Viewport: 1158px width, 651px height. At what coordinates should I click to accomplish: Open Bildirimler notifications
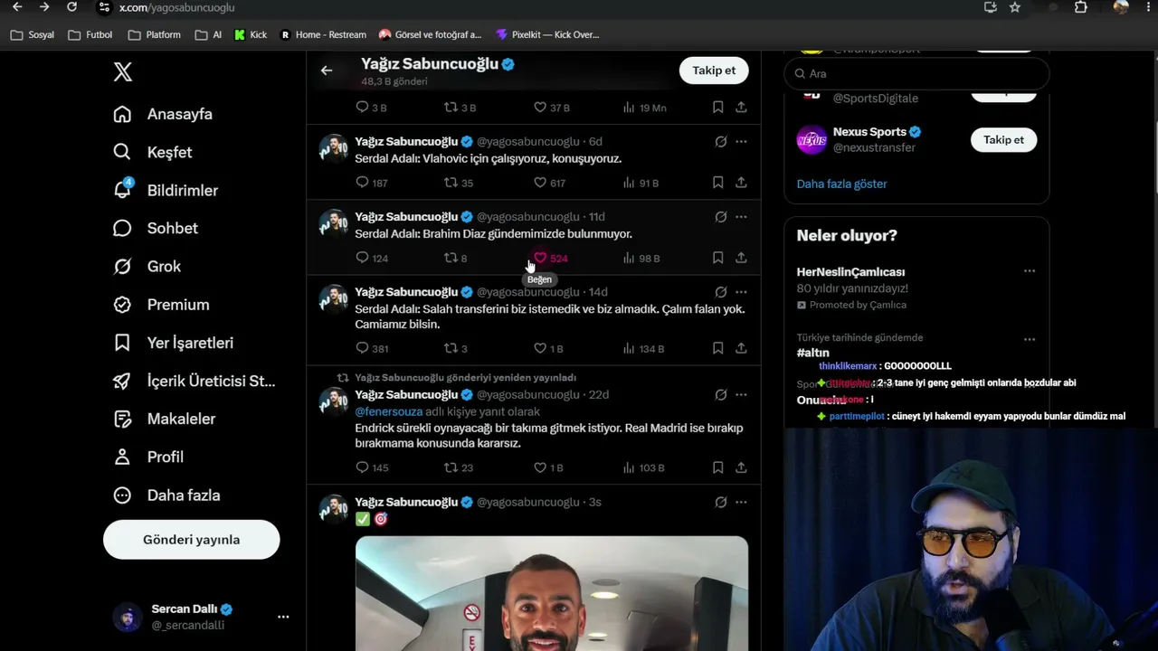(x=166, y=190)
